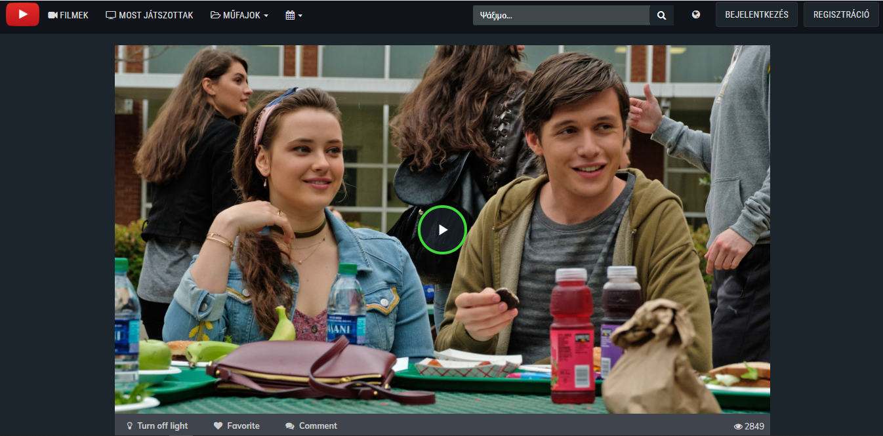Click the magnifier search button
Viewport: 883px width, 436px height.
point(662,15)
